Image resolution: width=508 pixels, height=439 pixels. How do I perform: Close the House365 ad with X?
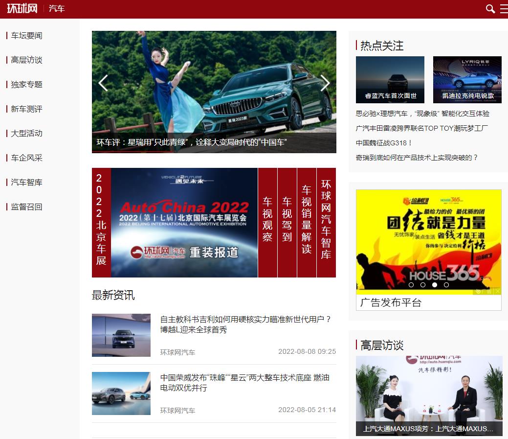498,291
